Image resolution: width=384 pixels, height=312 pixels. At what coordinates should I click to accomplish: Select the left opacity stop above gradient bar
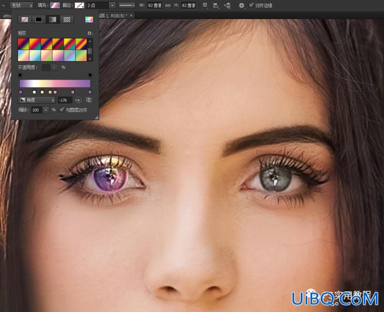click(20, 75)
